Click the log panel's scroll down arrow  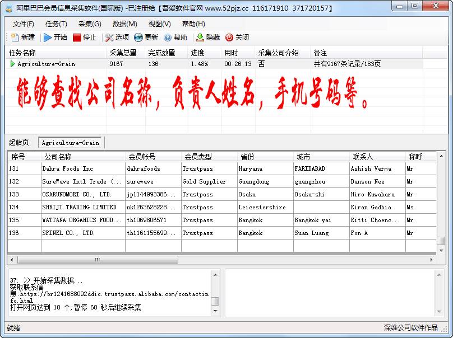pyautogui.click(x=215, y=311)
